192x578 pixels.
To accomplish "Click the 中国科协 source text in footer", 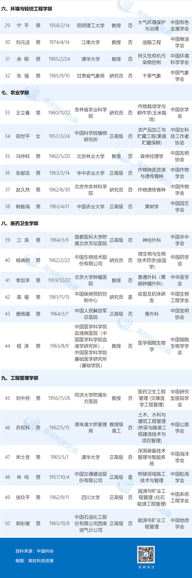I will pyautogui.click(x=45, y=551).
